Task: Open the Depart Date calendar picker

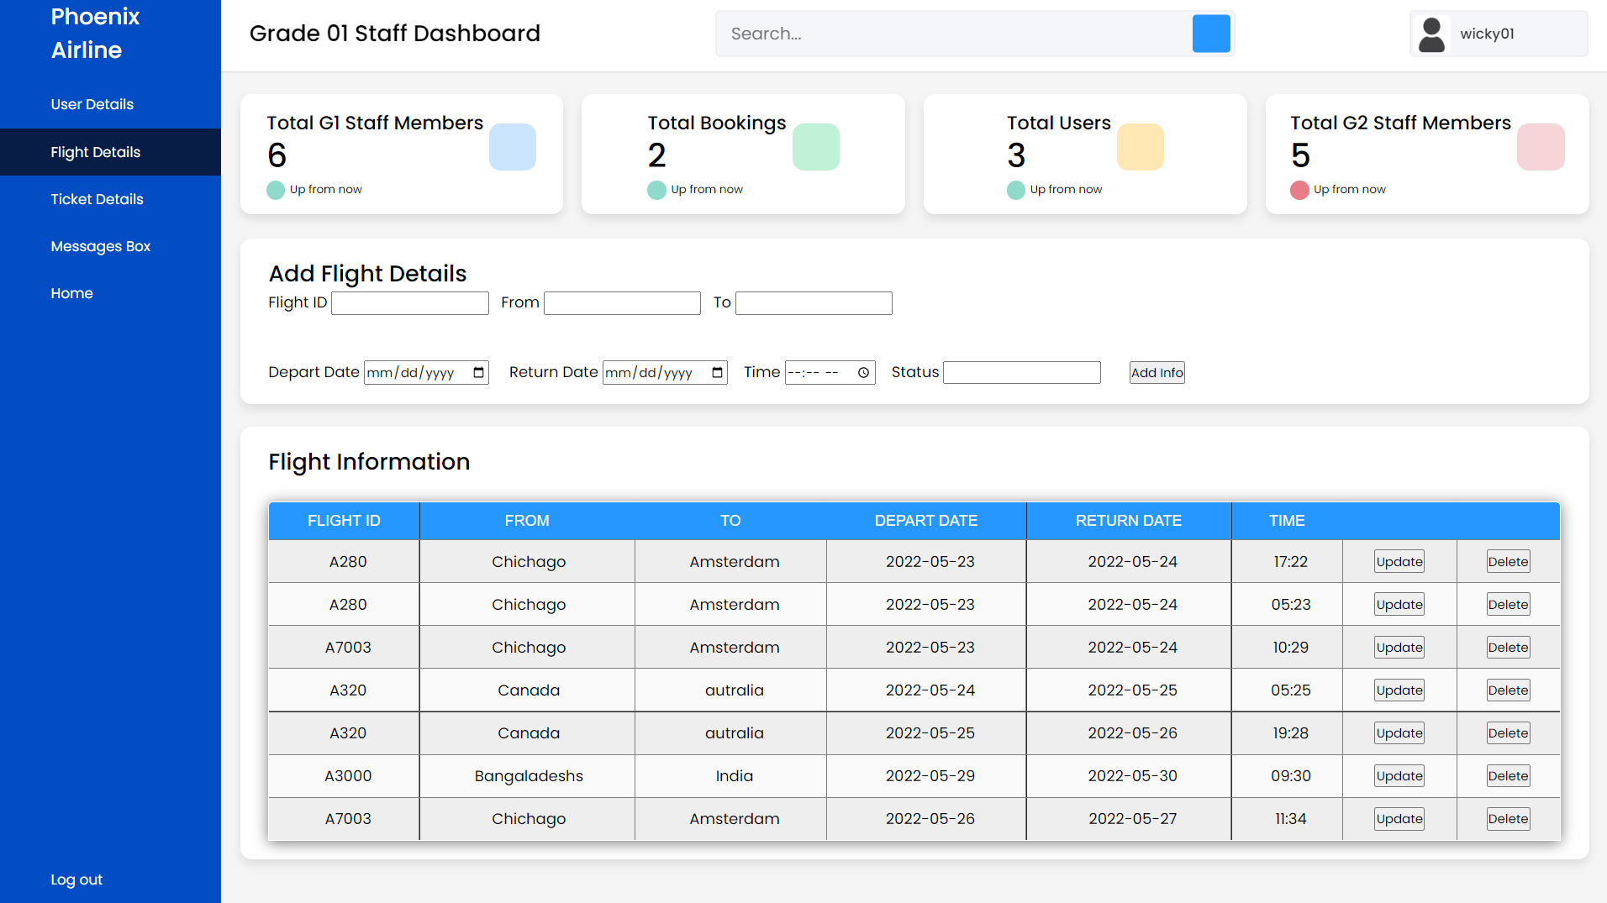Action: (478, 373)
